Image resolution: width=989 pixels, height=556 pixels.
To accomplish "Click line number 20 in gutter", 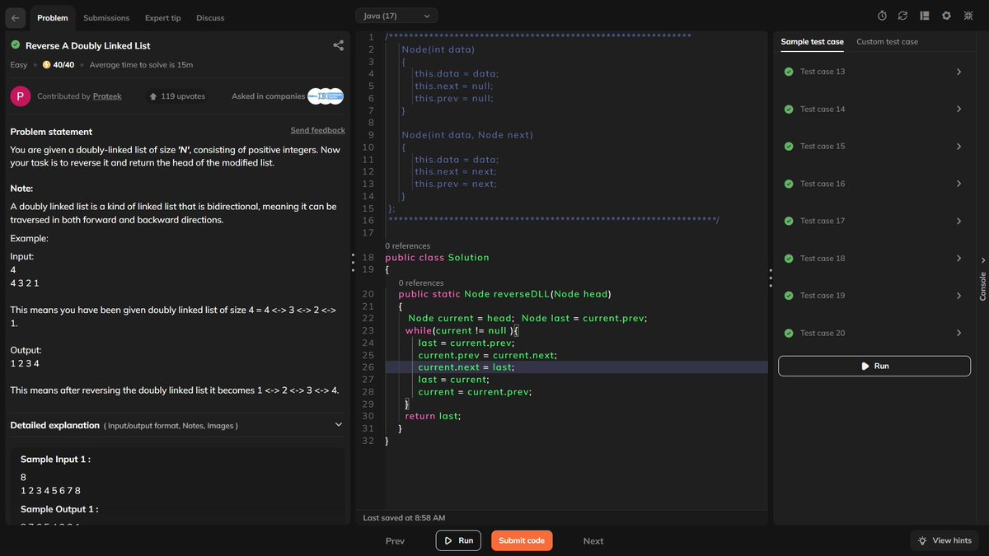I will point(368,294).
